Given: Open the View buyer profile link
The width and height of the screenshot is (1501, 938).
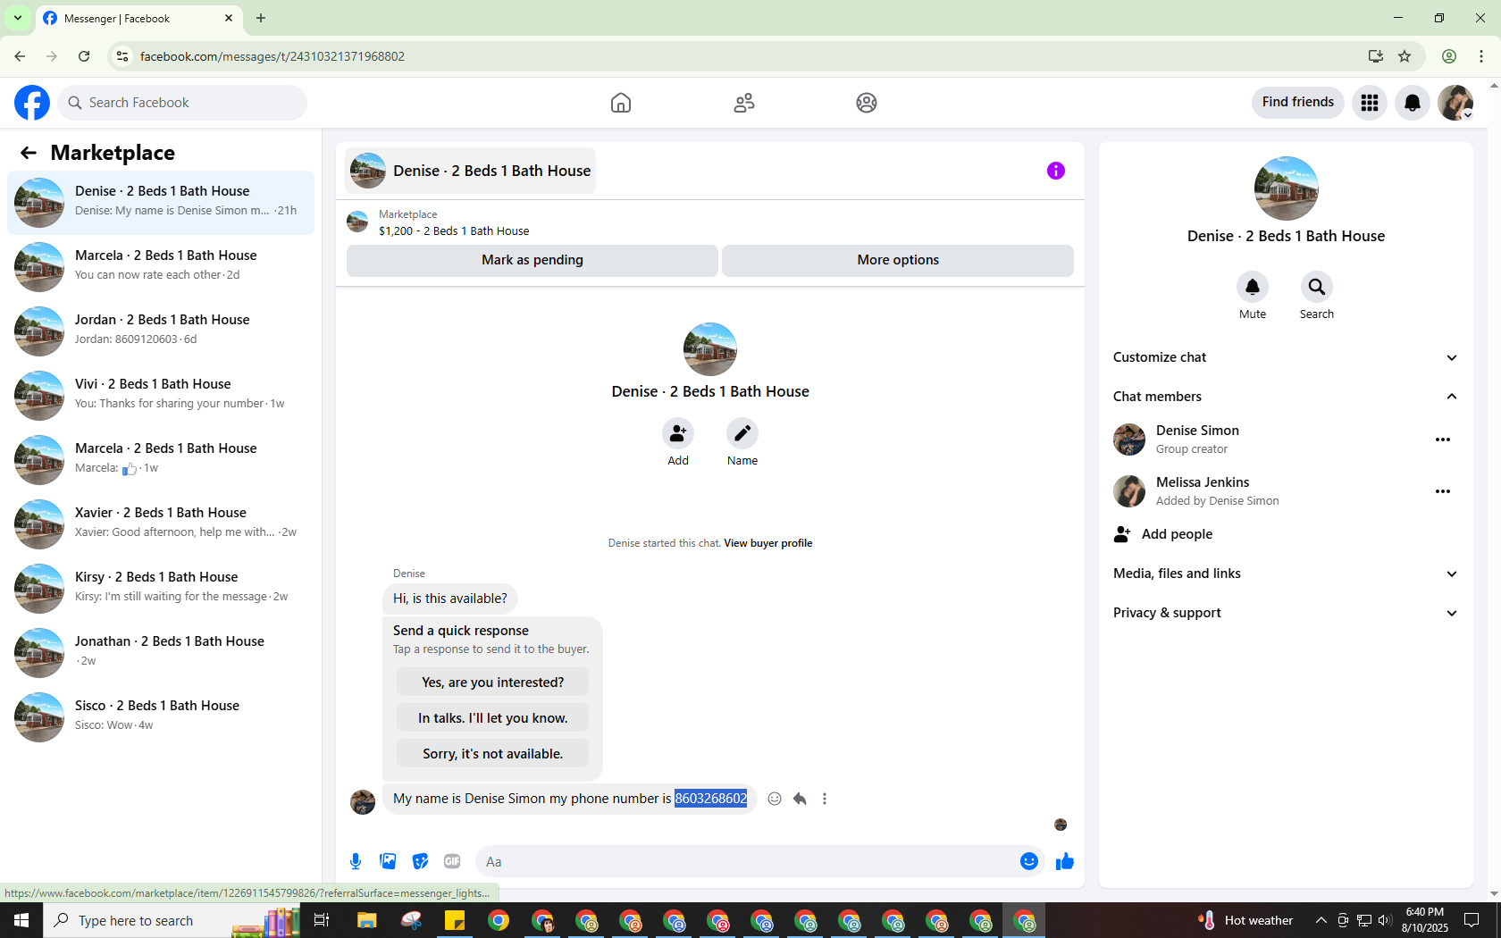Looking at the screenshot, I should point(767,543).
